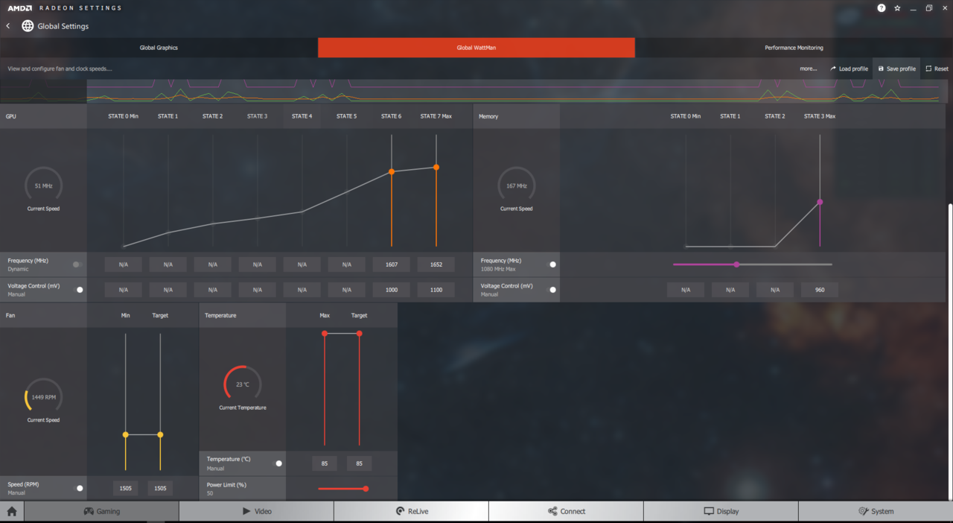Switch to Global Graphics tab
This screenshot has height=523, width=953.
pyautogui.click(x=159, y=48)
